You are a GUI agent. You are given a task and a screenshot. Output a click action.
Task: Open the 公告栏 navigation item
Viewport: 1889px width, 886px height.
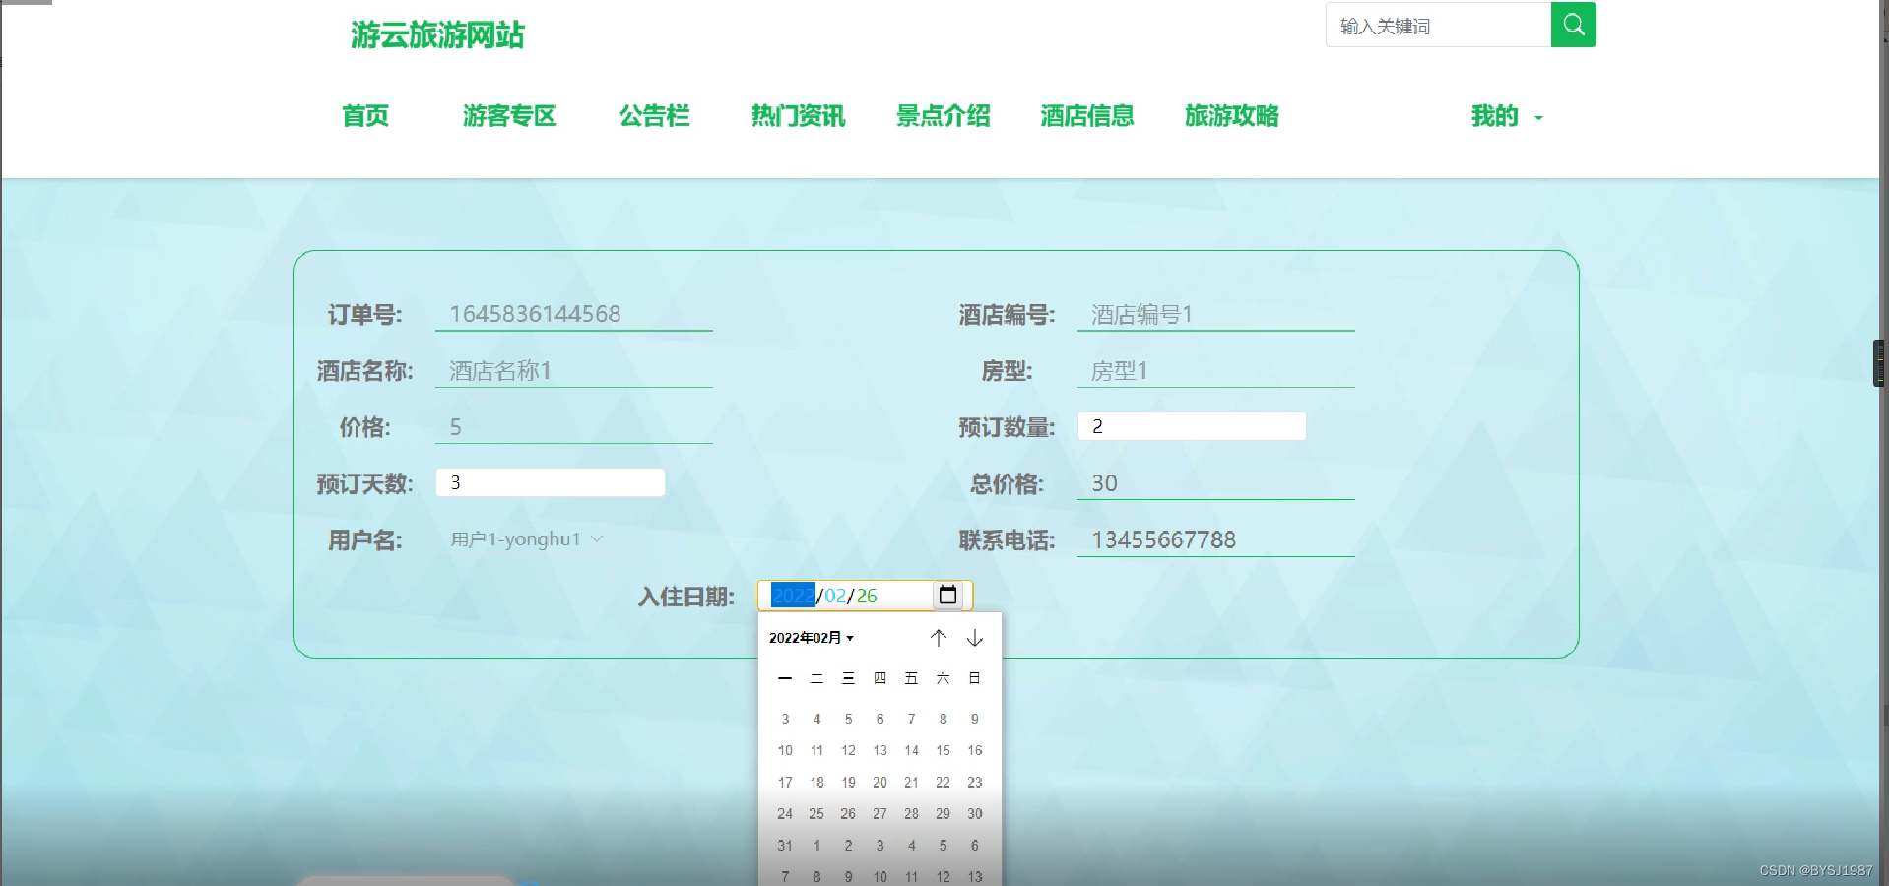point(654,116)
